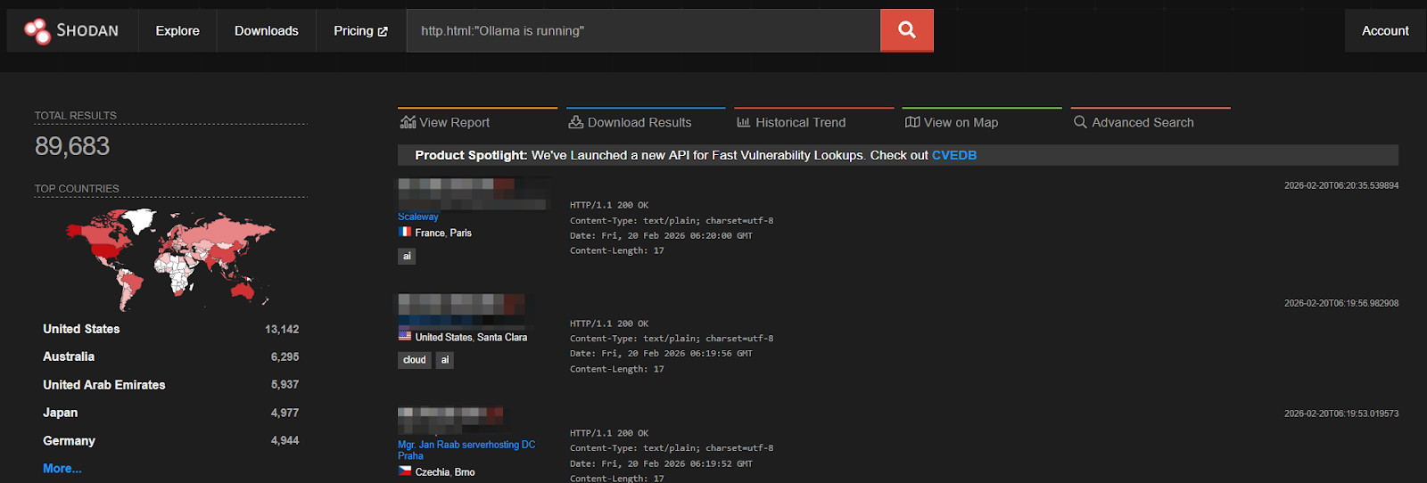The height and width of the screenshot is (483, 1427).
Task: Open the CVEDB link in spotlight banner
Action: click(x=953, y=155)
